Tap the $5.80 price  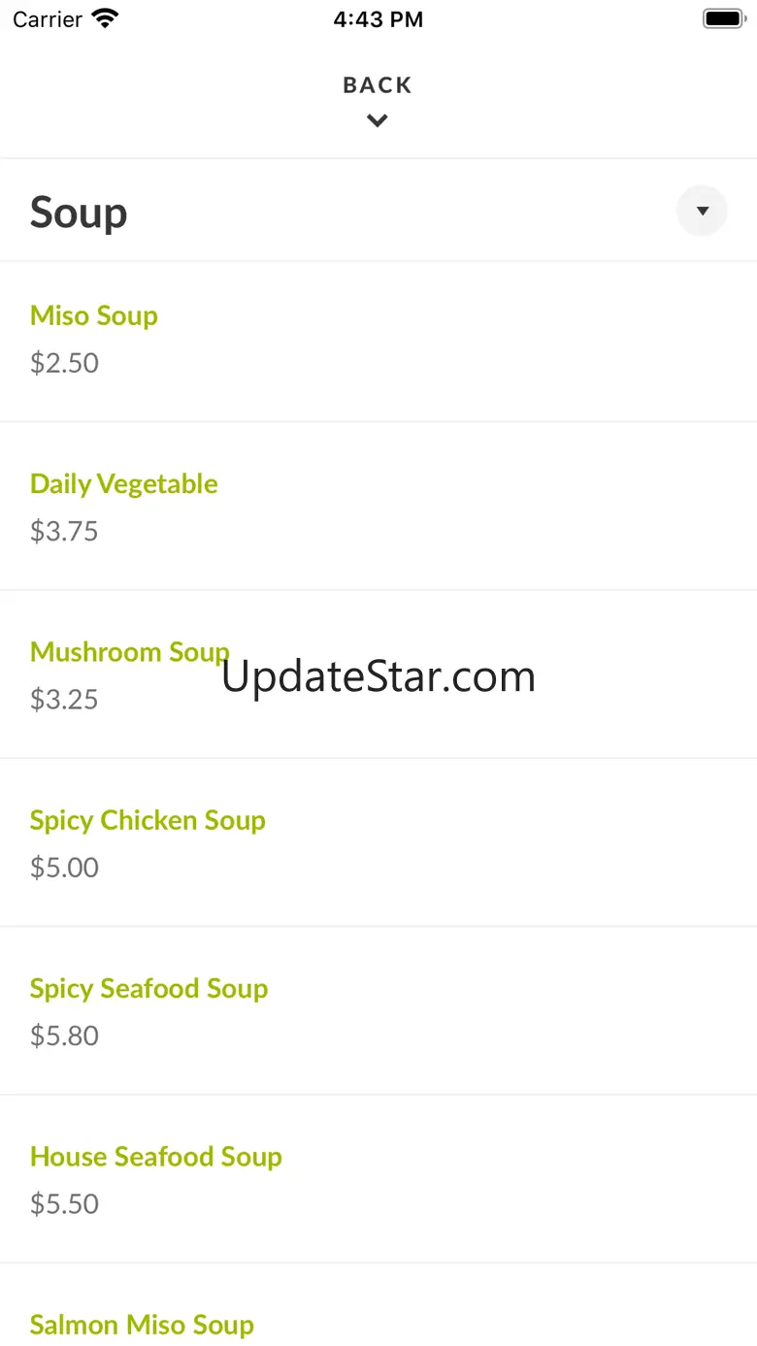pos(64,1035)
